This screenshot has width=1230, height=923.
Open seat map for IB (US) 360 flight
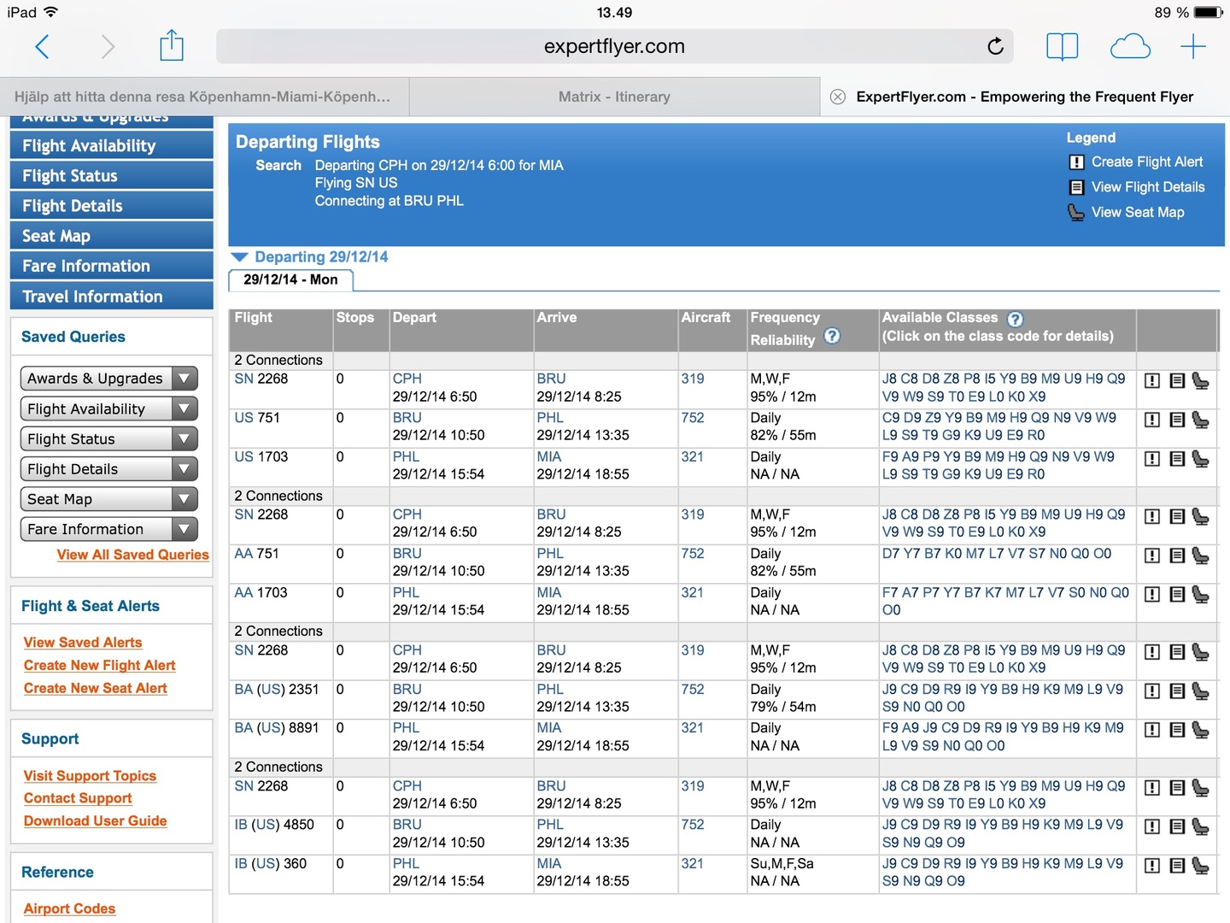click(1200, 866)
